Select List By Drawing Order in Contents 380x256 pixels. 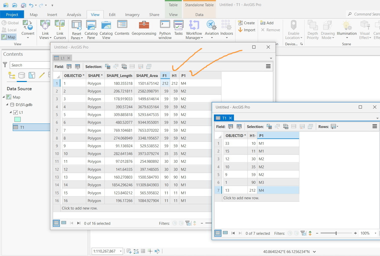pos(12,75)
